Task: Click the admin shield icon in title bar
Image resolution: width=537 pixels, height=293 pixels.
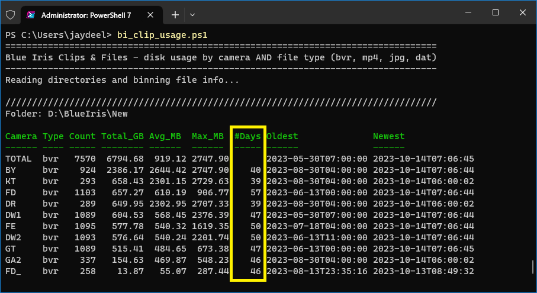Action: [x=10, y=15]
